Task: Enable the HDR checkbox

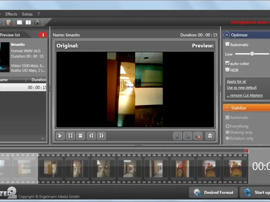Action: tap(227, 70)
